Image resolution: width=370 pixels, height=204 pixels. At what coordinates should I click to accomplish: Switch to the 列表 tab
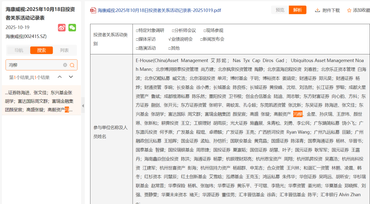(64, 50)
